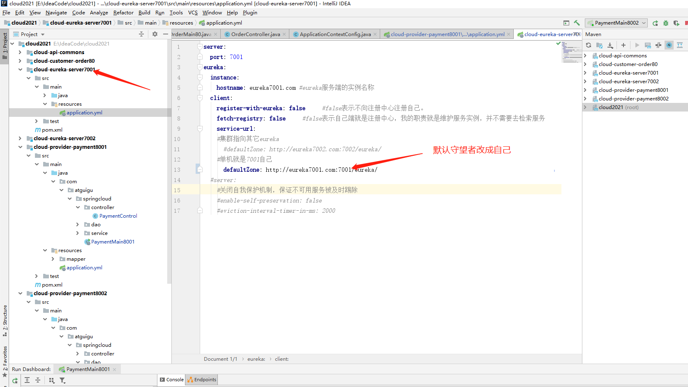Collapse the cloud-eureka-server7001 module

(20, 69)
